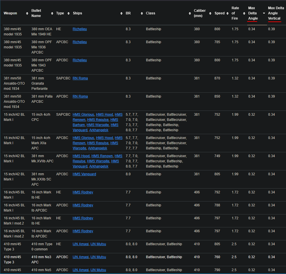Open Richelieu link in Mle 1943 APCBC row
Image resolution: width=286 pixels, height=274 pixels.
coord(80,60)
